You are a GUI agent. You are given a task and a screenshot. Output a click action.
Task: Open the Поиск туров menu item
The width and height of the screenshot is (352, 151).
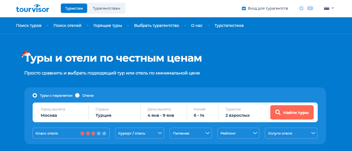coord(29,26)
